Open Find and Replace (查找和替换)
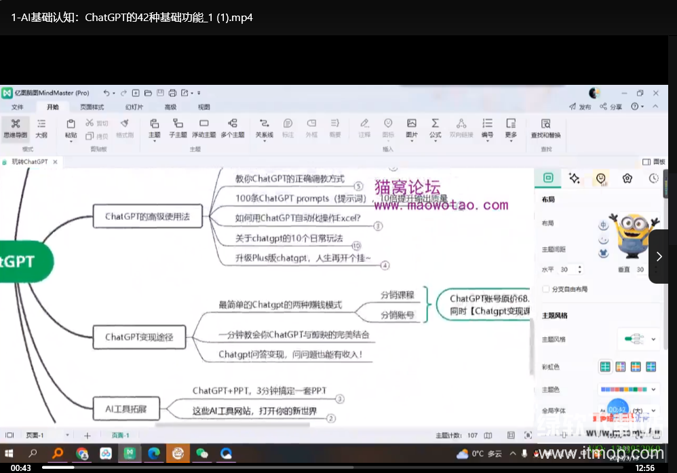Viewport: 677px width, 473px height. tap(545, 128)
